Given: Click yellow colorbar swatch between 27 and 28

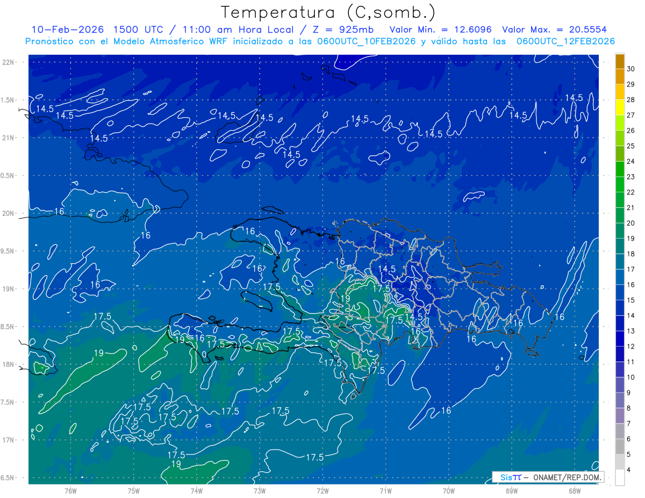Looking at the screenshot, I should point(620,107).
